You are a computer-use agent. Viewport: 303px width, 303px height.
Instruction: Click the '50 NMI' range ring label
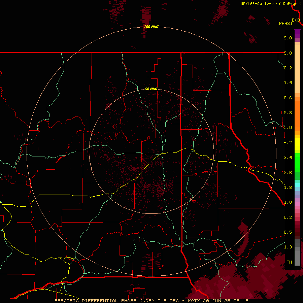click(x=151, y=89)
